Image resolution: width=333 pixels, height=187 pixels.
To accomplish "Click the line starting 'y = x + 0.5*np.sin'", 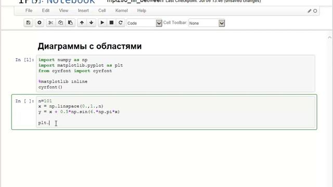I will click(79, 112).
